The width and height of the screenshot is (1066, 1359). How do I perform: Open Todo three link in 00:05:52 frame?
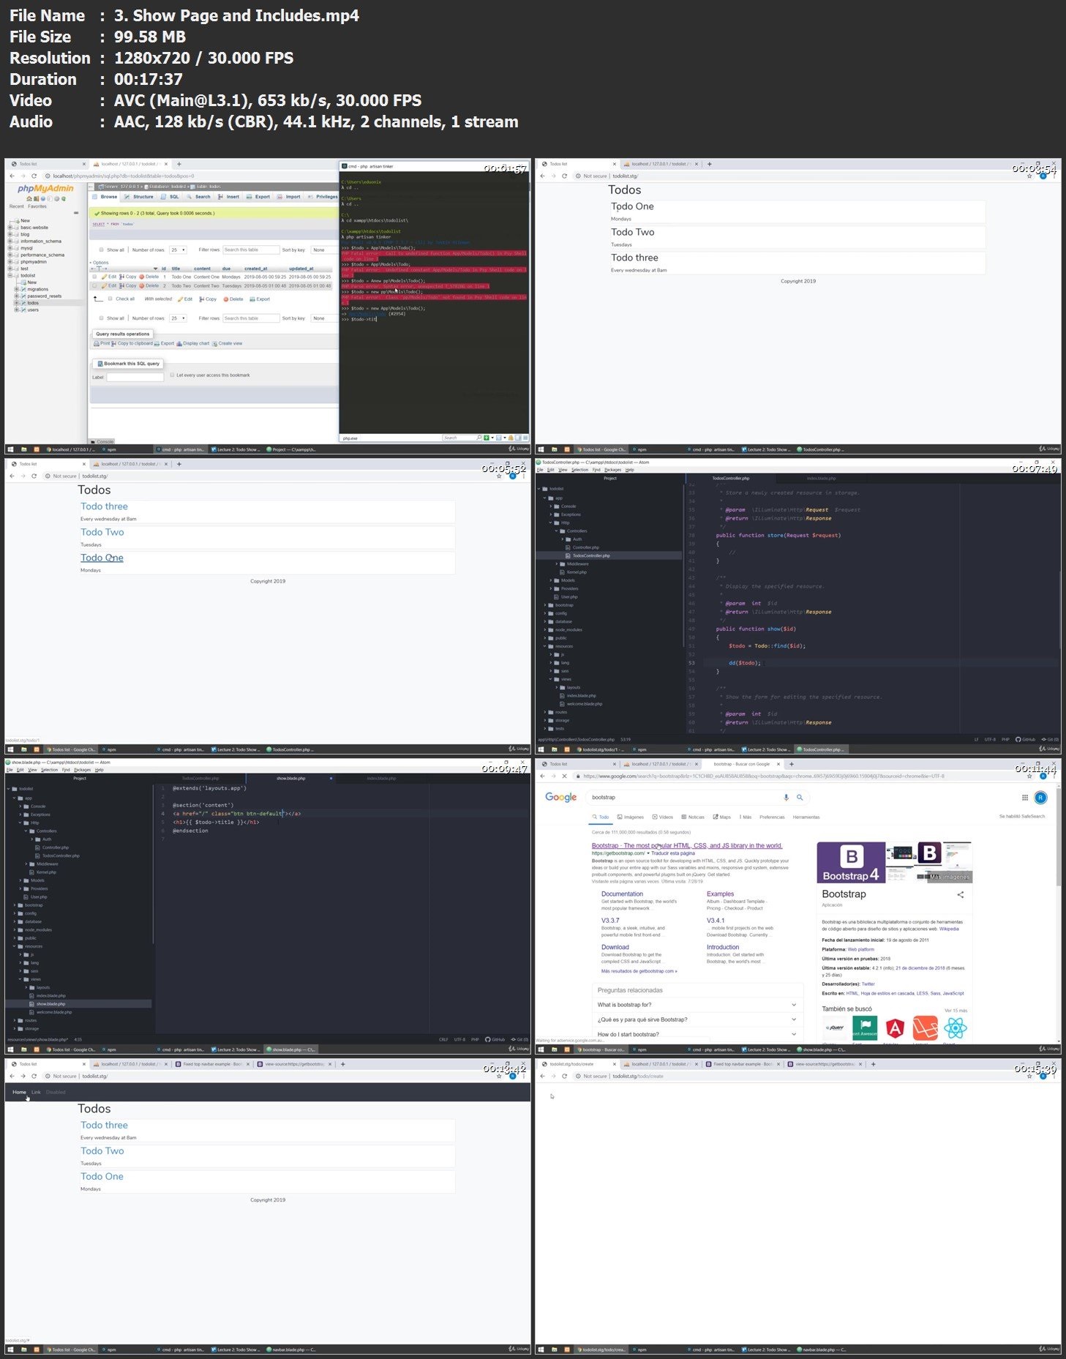104,506
